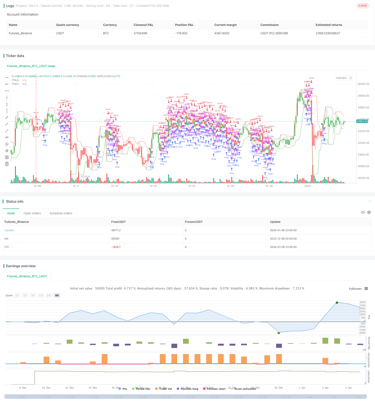The image size is (375, 405).
Task: Maximize the chart with the fullscreen icon
Action: coord(351,78)
